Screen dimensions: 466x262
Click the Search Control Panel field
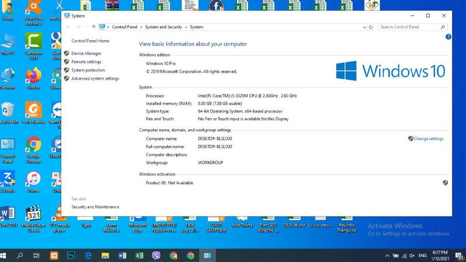(x=412, y=27)
